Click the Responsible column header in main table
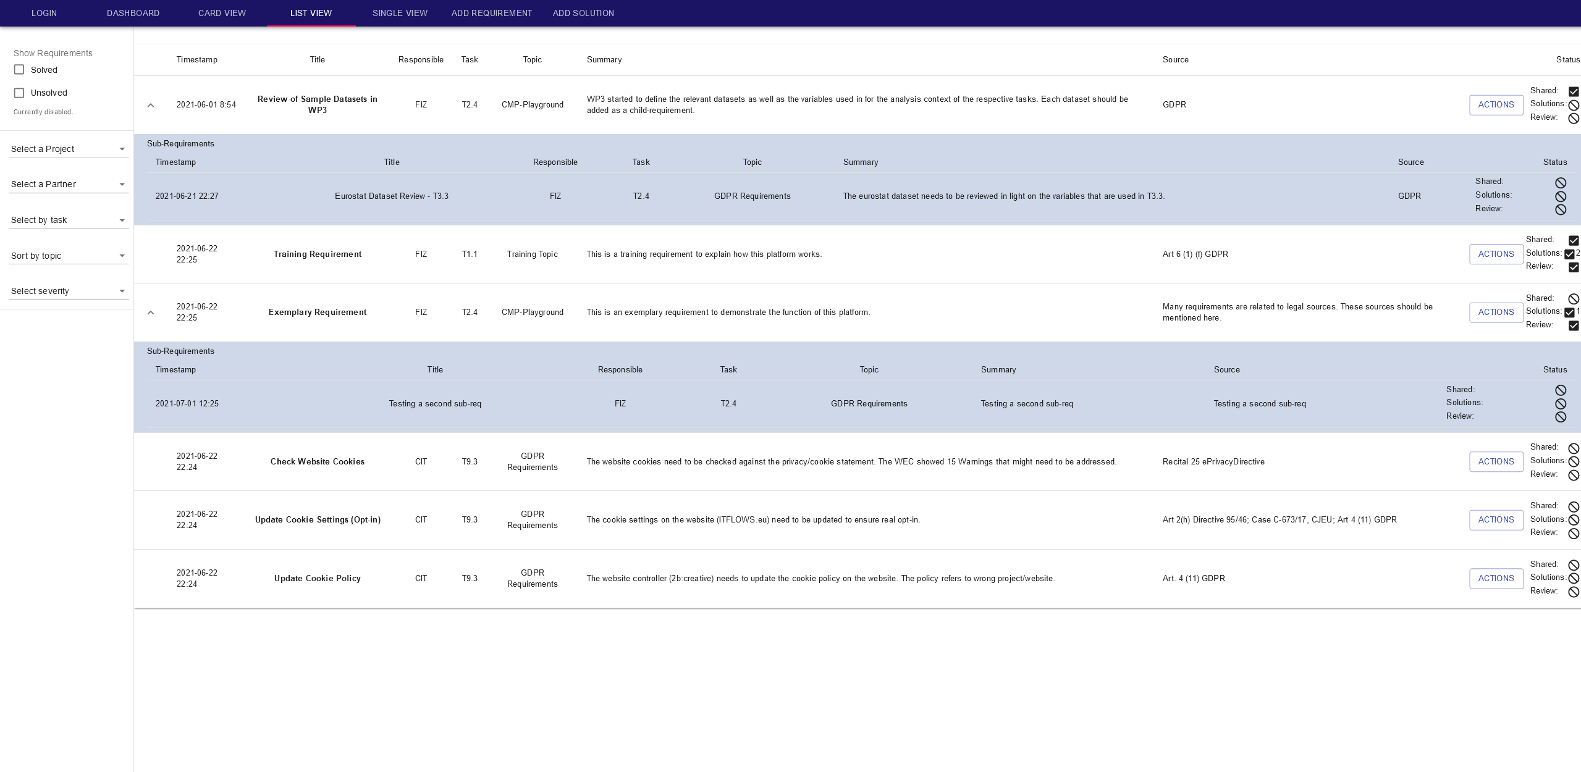The height and width of the screenshot is (772, 1581). [421, 60]
